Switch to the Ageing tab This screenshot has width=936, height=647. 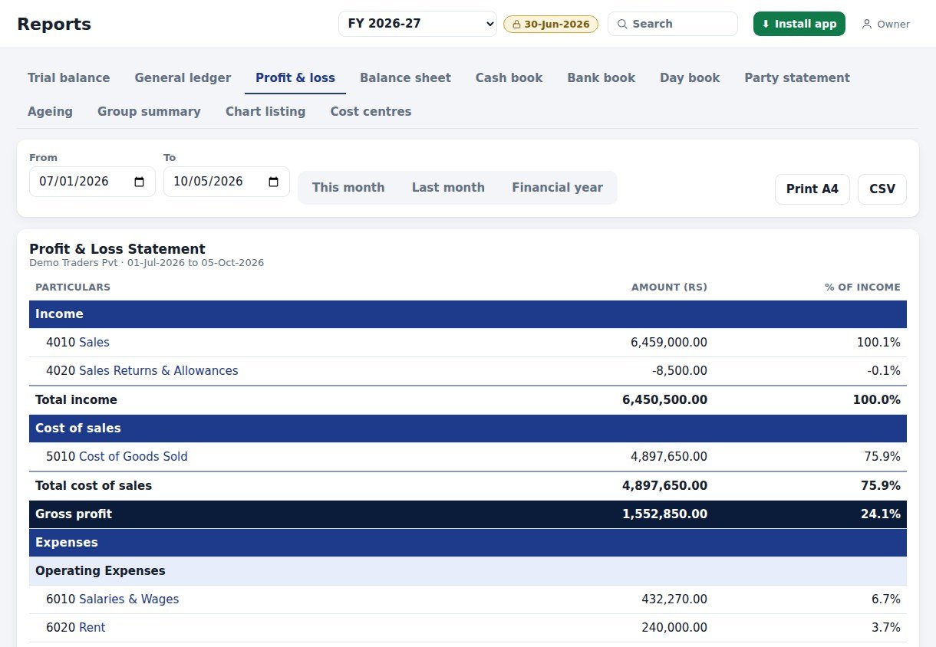(x=50, y=111)
